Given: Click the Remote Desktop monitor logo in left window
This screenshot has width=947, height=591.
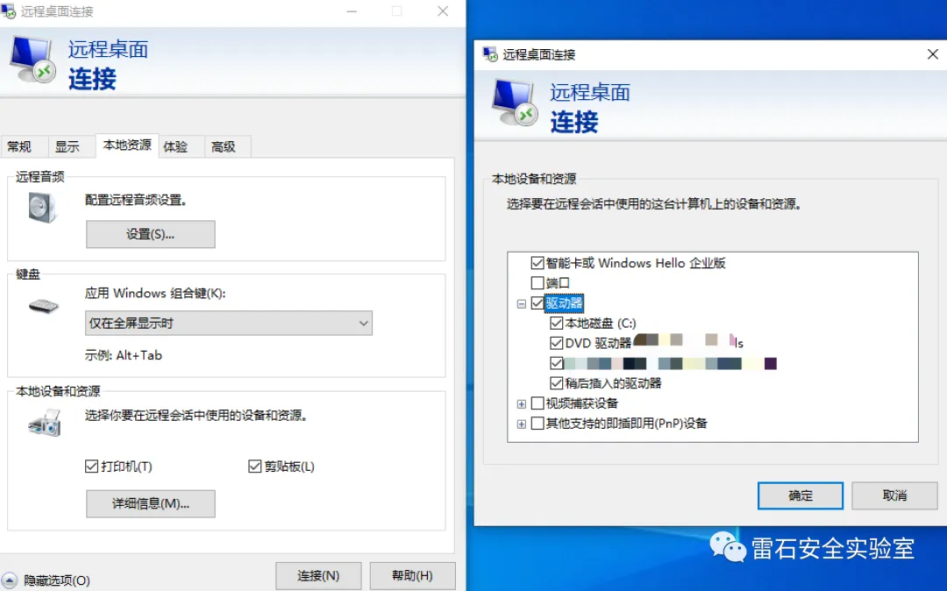Looking at the screenshot, I should [x=32, y=59].
